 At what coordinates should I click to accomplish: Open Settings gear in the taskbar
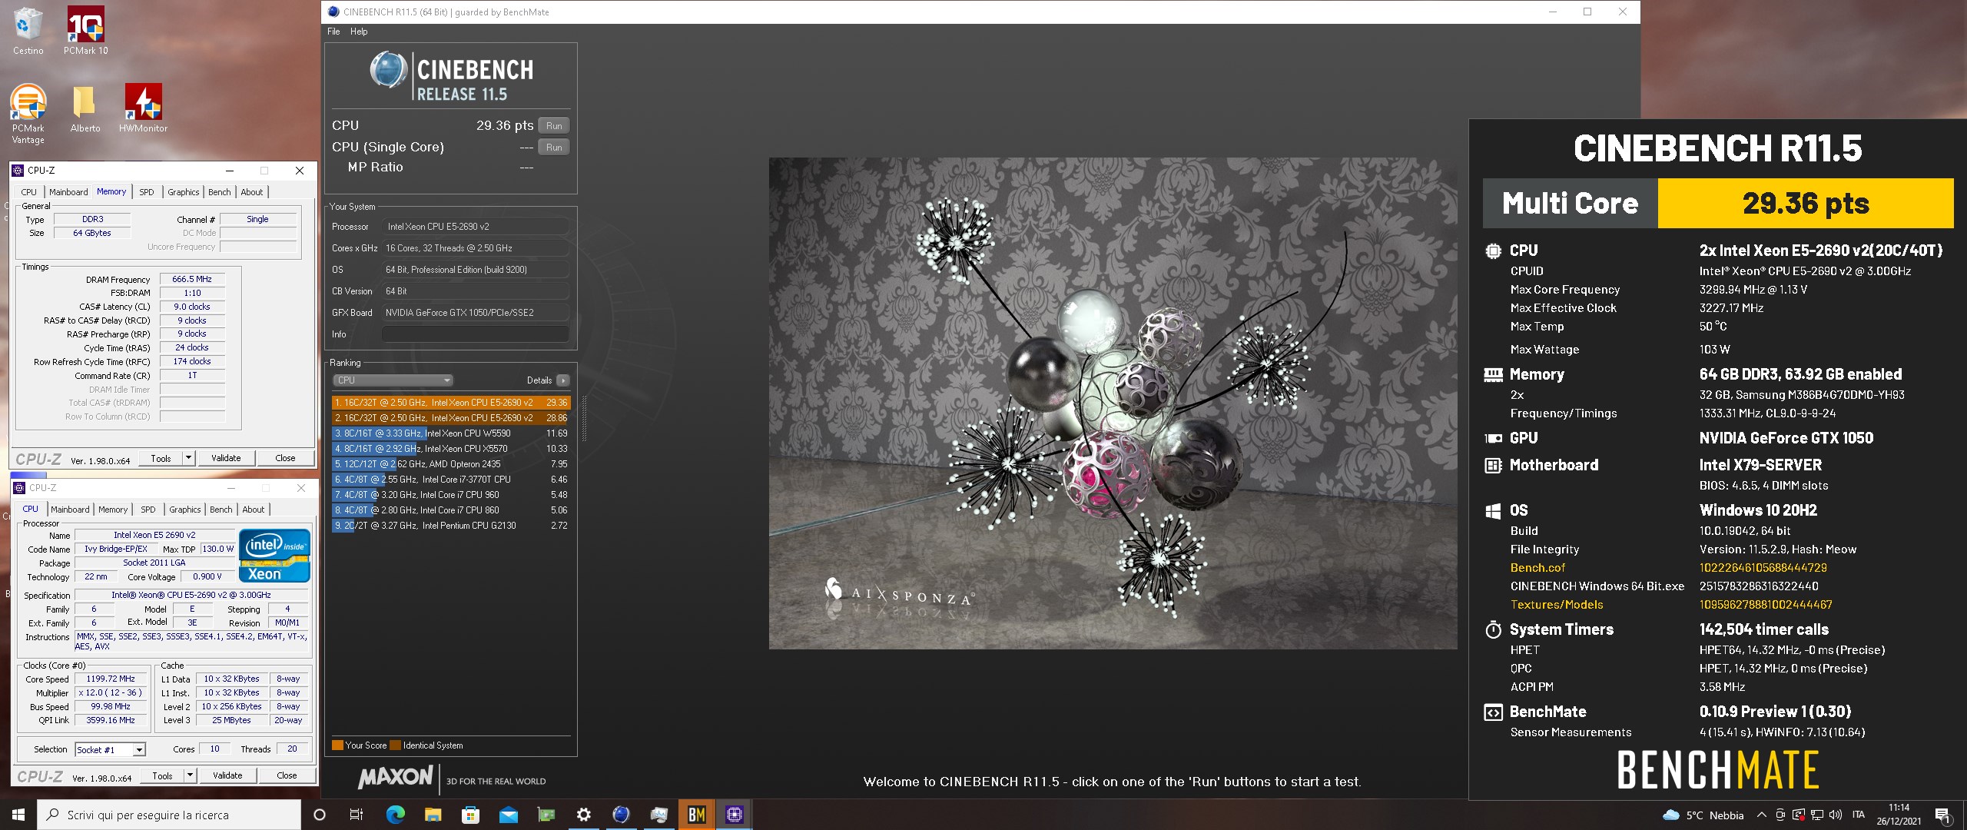pyautogui.click(x=583, y=815)
